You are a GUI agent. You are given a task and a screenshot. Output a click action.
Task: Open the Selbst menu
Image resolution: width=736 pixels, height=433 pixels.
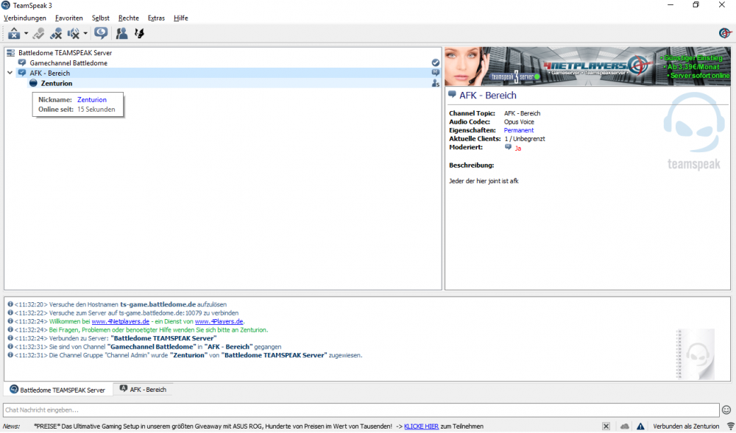[x=100, y=18]
